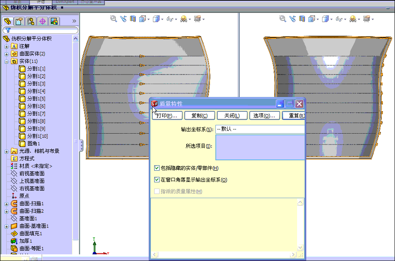The height and width of the screenshot is (261, 395).
Task: Expand the 曲面实体(2) folder
Action: [7, 54]
